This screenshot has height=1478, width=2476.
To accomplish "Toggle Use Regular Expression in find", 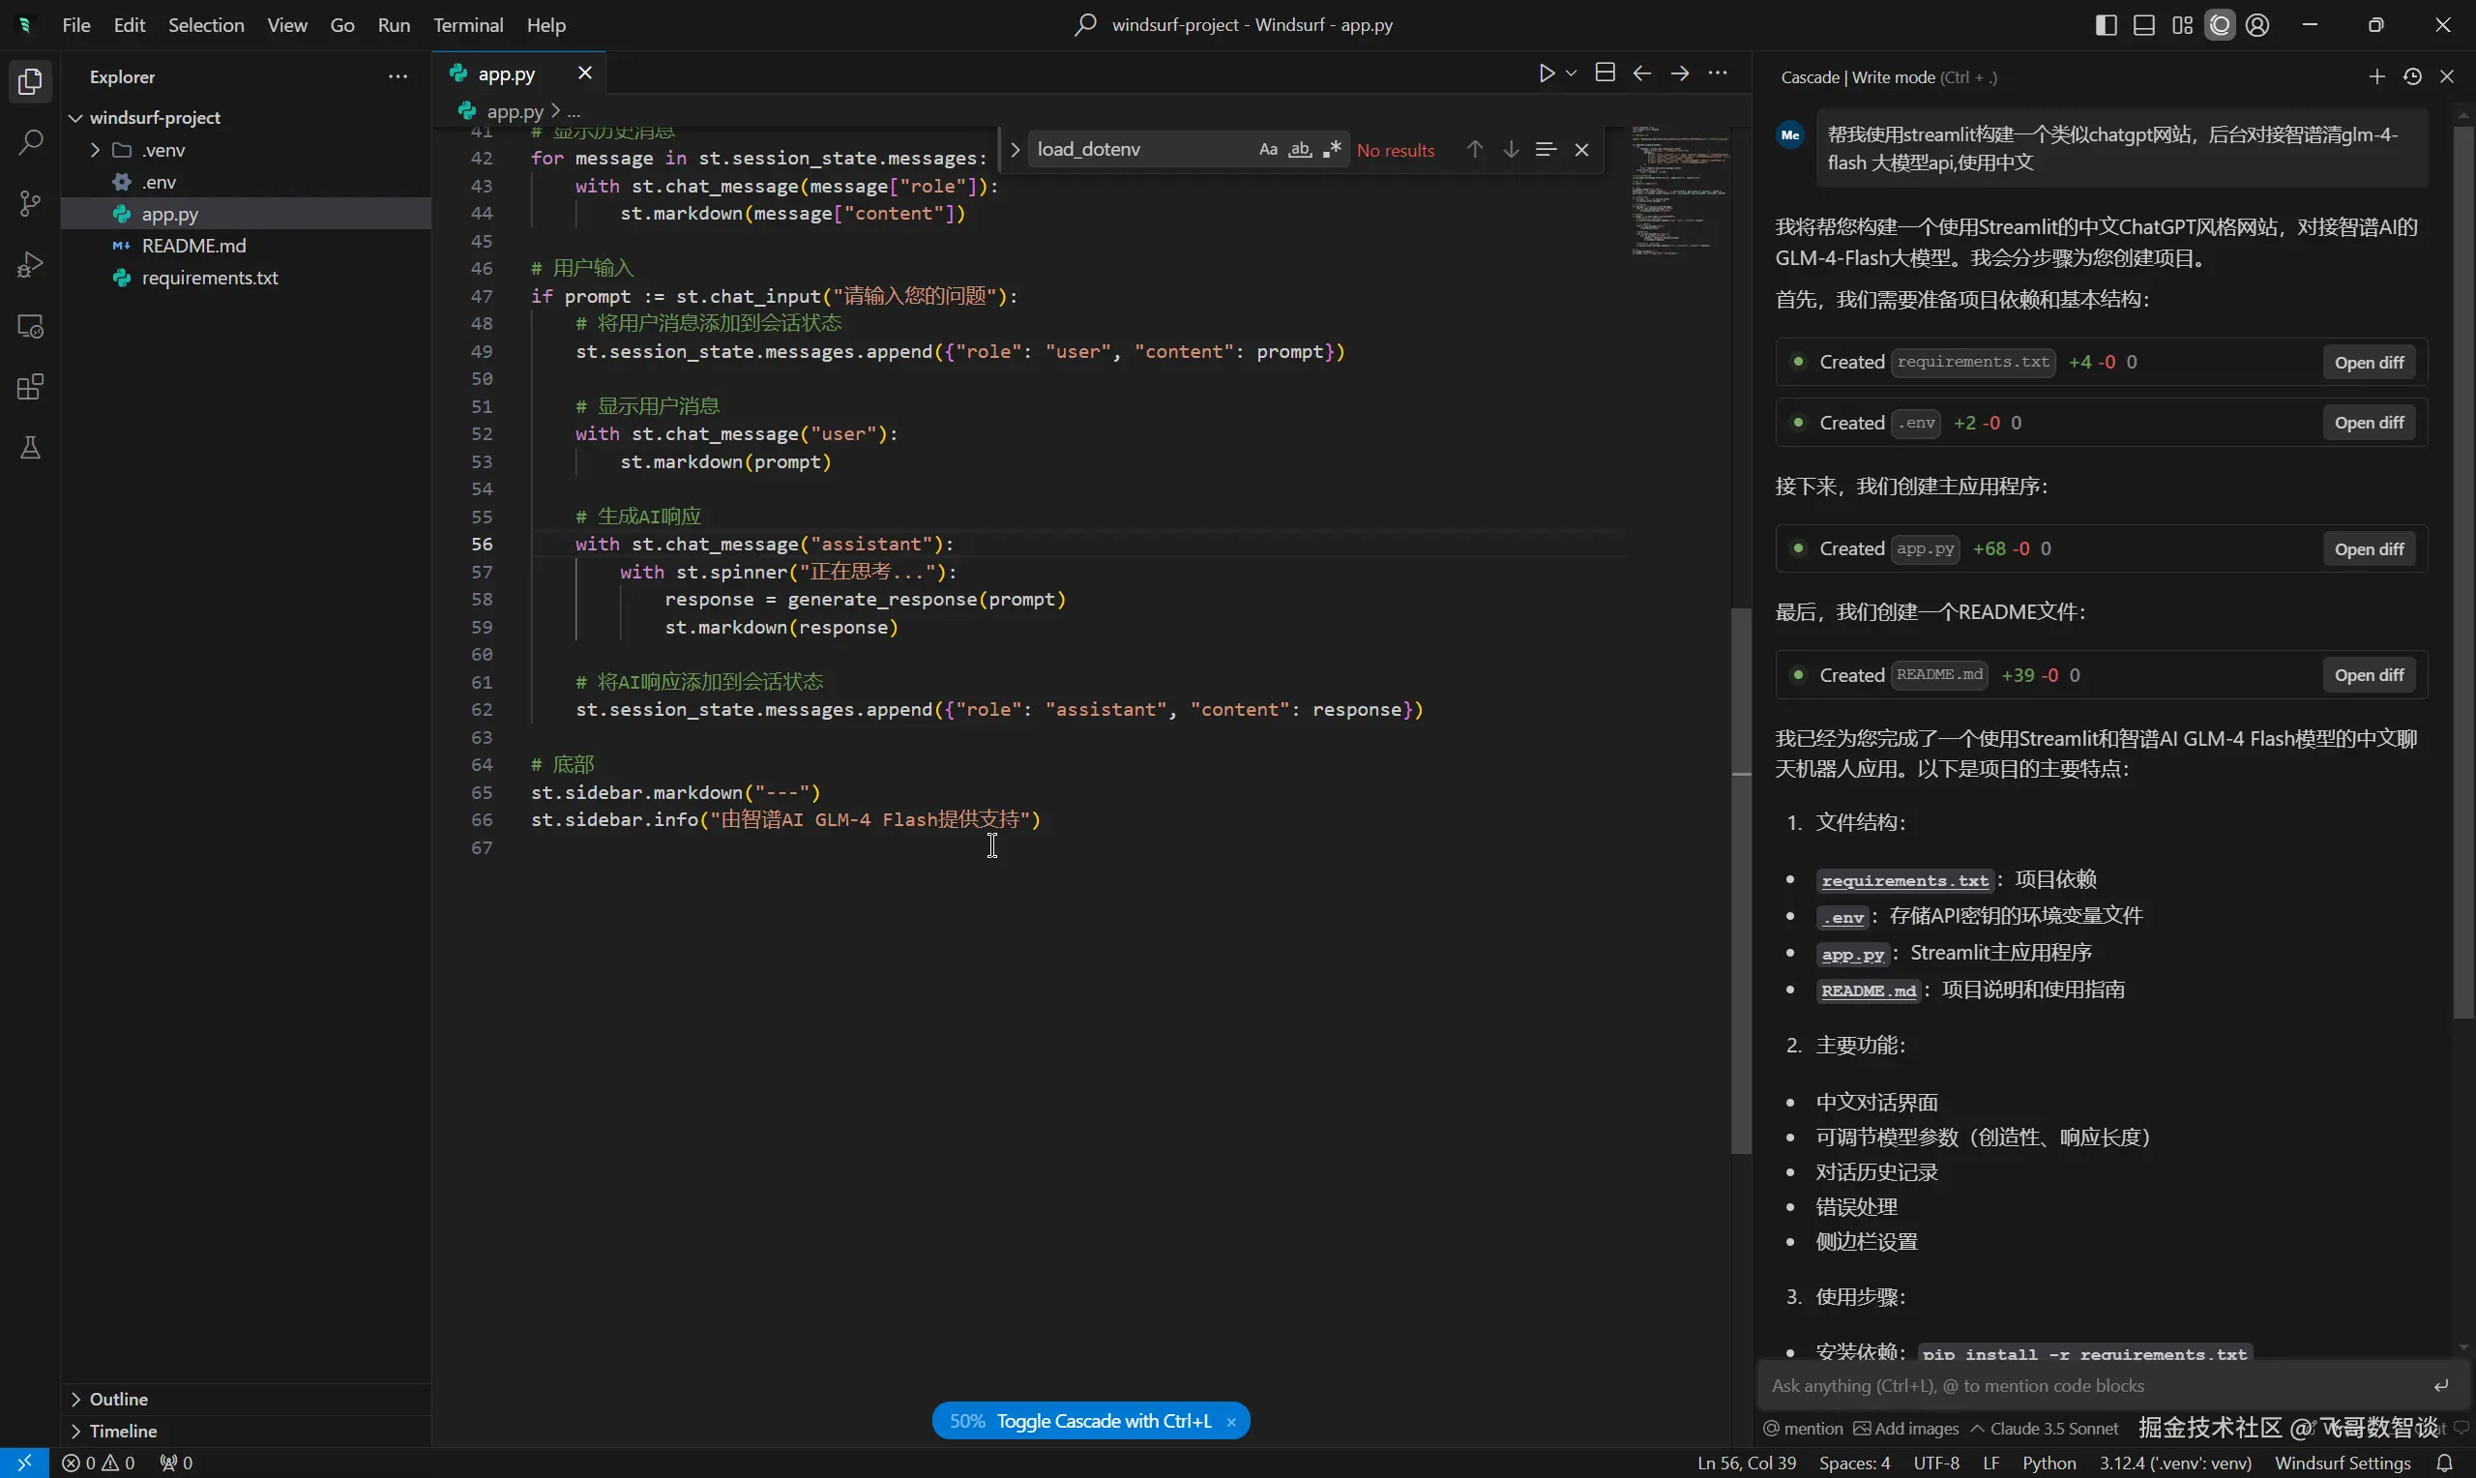I will click(1331, 150).
